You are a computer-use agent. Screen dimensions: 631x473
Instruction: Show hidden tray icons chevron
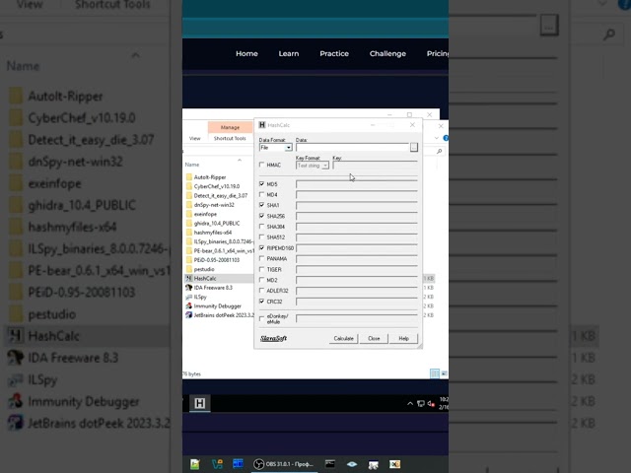[410, 403]
